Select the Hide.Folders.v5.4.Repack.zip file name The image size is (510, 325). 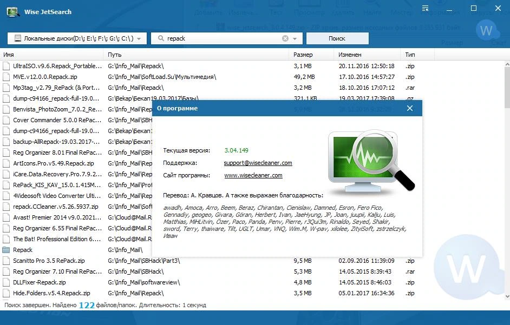pyautogui.click(x=52, y=293)
